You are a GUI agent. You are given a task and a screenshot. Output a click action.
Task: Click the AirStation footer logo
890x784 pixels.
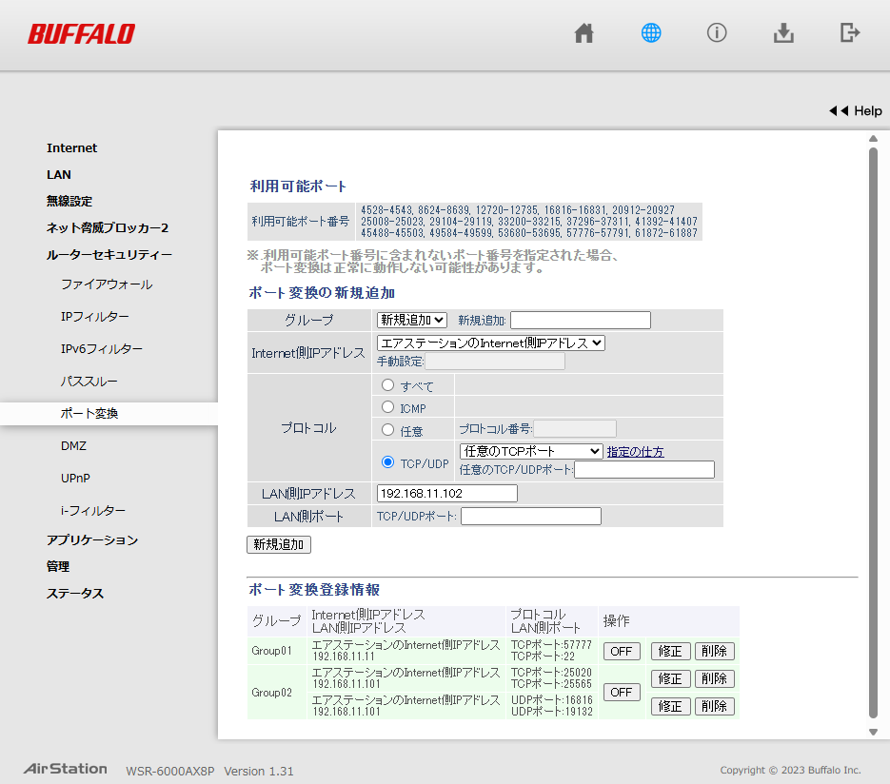click(66, 769)
